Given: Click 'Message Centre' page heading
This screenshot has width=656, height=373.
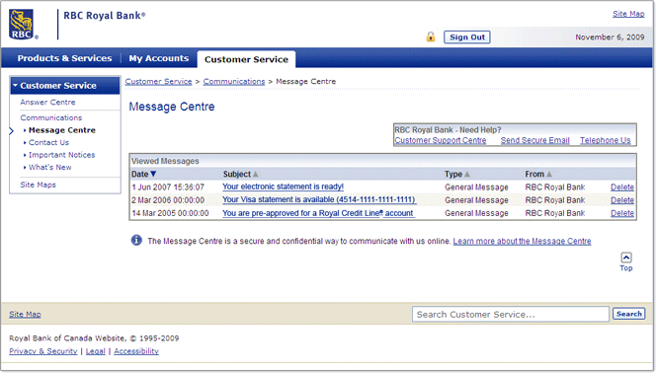Looking at the screenshot, I should click(x=172, y=107).
